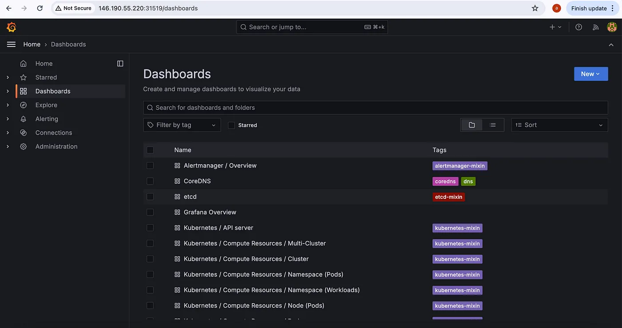Open the Sort dropdown
Viewport: 622px width, 328px height.
point(559,125)
